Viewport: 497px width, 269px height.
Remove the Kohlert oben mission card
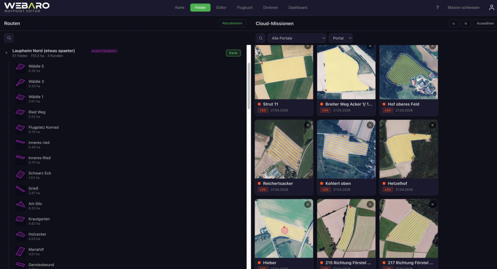[370, 125]
